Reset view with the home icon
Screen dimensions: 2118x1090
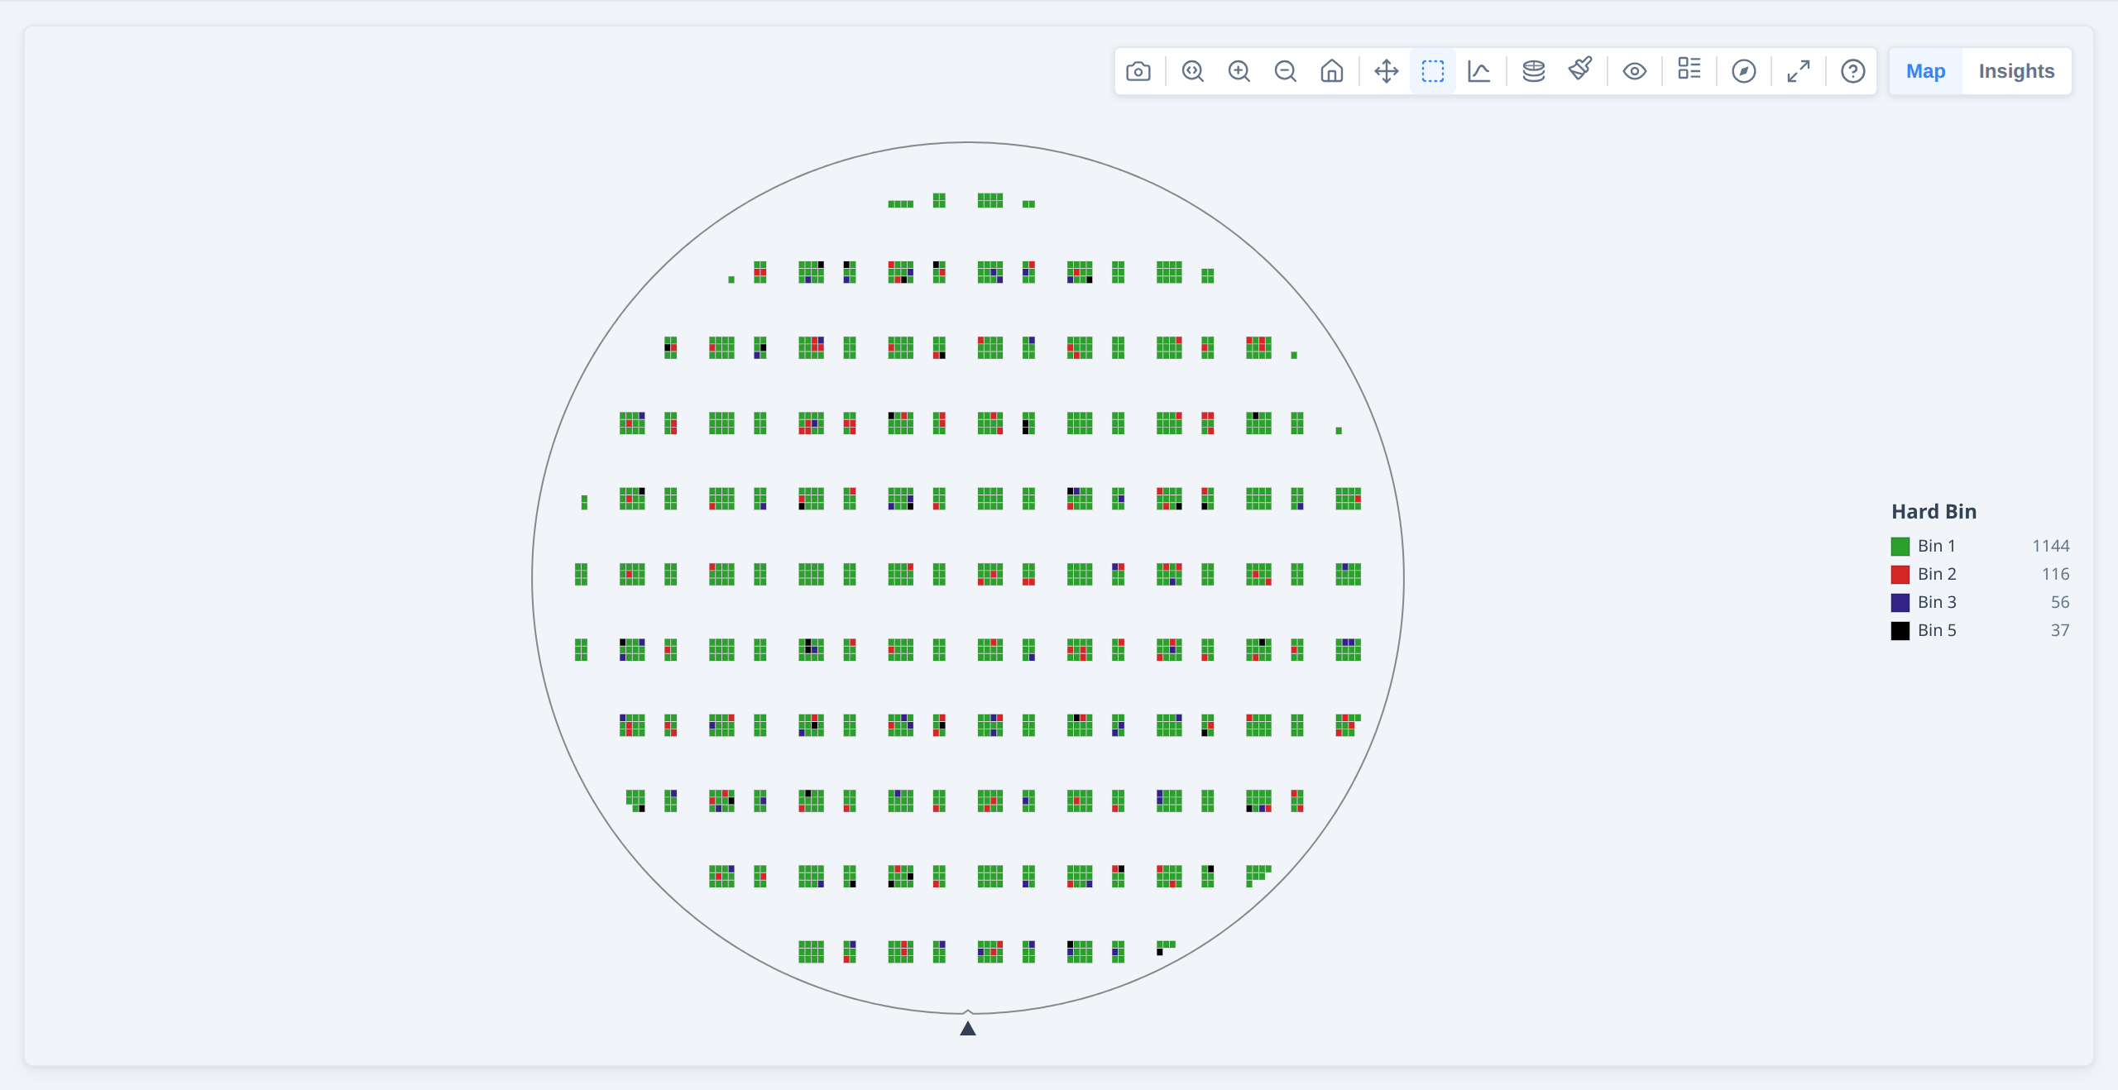coord(1331,71)
